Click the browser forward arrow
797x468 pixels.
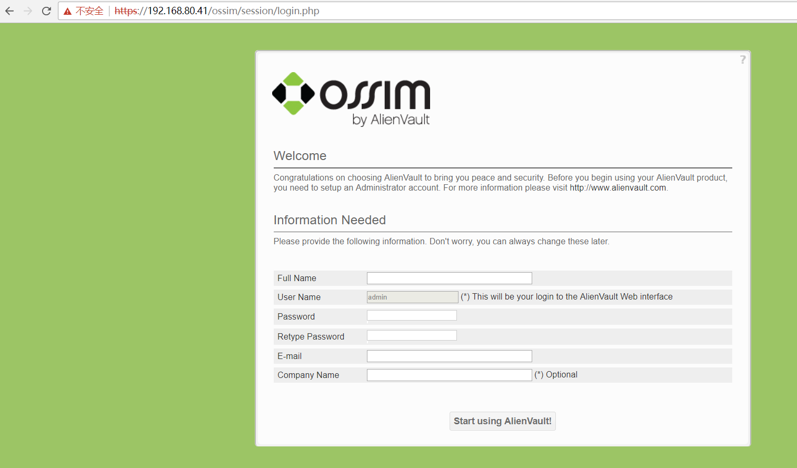click(x=28, y=11)
